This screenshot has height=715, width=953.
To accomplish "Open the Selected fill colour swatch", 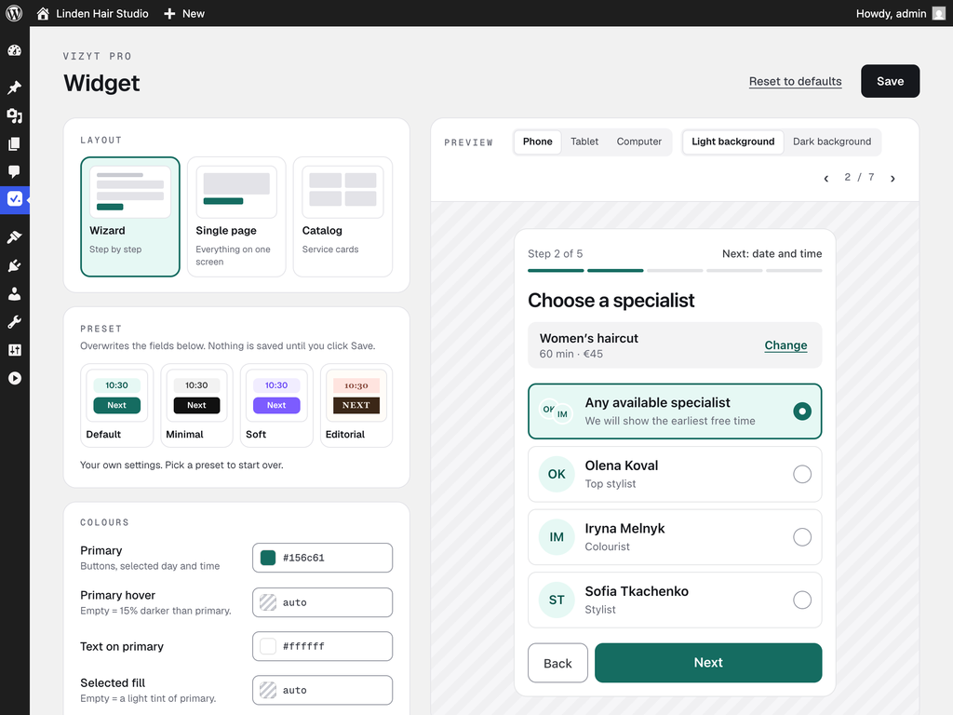I will 268,690.
